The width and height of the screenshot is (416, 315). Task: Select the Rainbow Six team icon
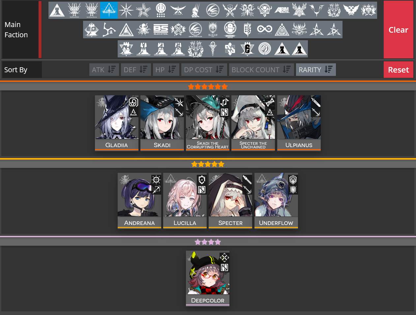tap(247, 49)
